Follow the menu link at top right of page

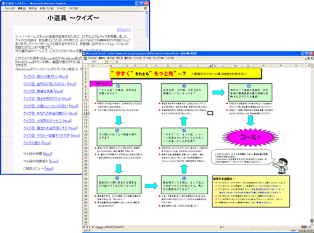pyautogui.click(x=124, y=30)
